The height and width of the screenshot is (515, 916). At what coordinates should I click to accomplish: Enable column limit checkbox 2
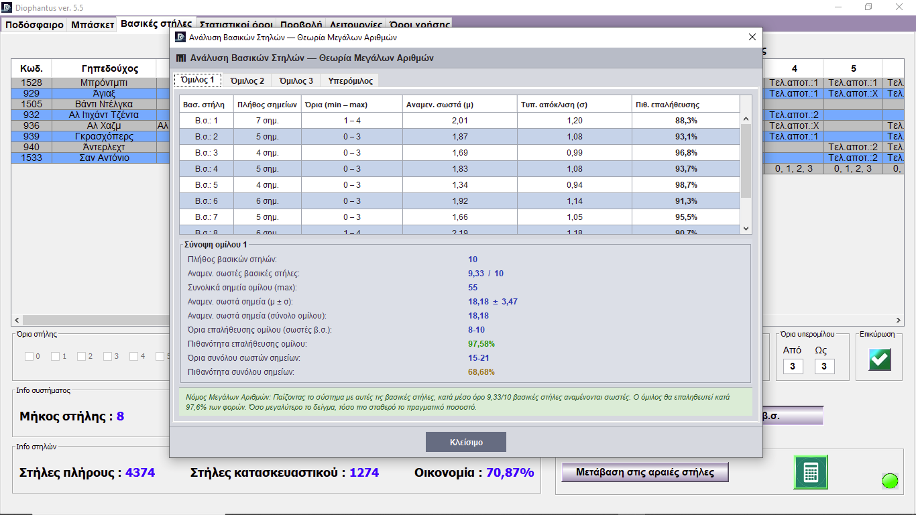click(x=81, y=356)
